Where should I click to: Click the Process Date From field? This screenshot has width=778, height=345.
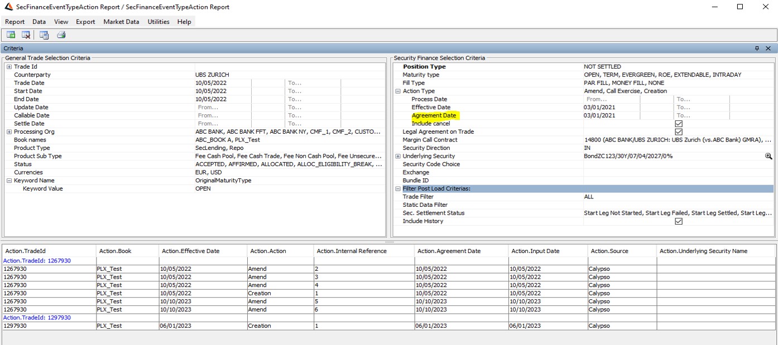pos(612,99)
